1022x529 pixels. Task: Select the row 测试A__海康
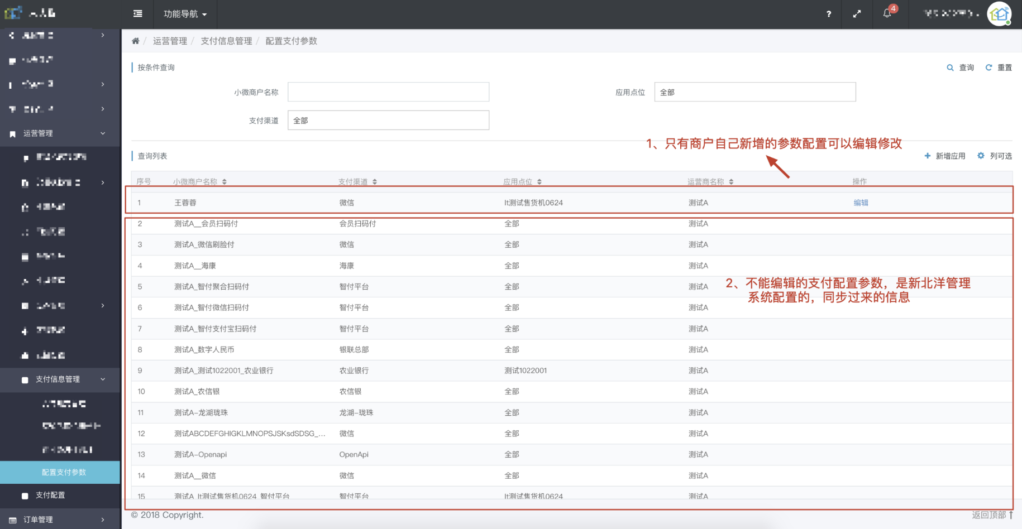tap(572, 266)
